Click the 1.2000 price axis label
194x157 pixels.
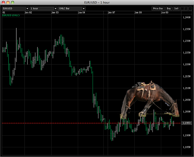click(187, 112)
